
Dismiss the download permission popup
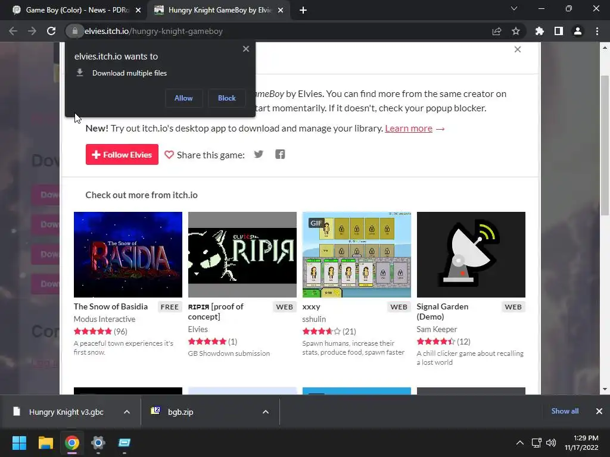coord(246,49)
